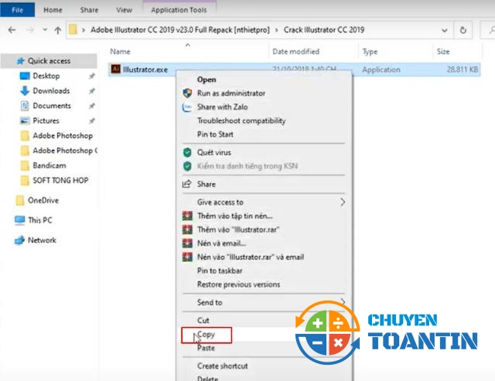495x381 pixels.
Task: Open OneDrive in sidebar
Action: click(43, 200)
